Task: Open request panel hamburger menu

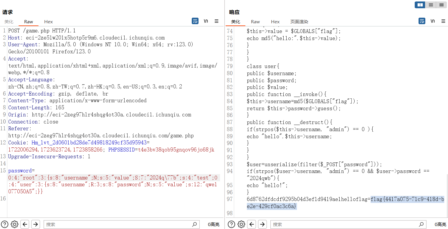Action: point(216,21)
